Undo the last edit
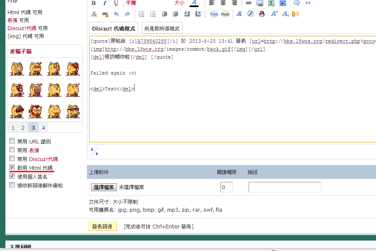376x251 pixels. click(116, 14)
